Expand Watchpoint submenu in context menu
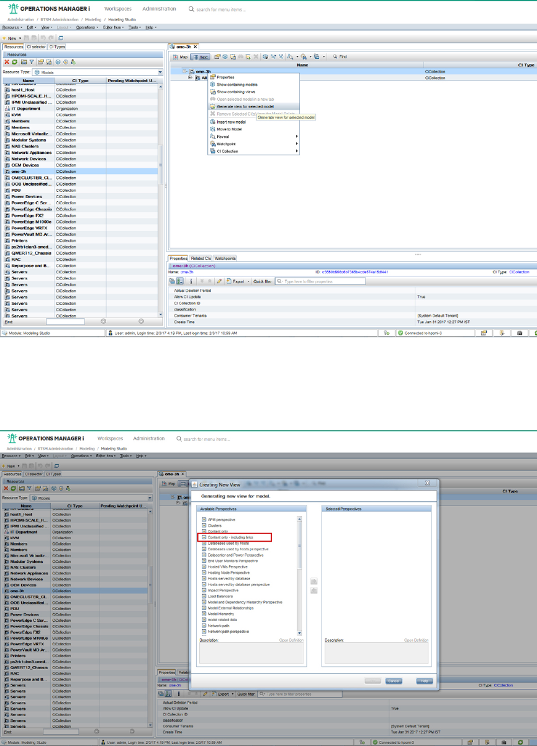537x746 pixels. click(x=253, y=144)
